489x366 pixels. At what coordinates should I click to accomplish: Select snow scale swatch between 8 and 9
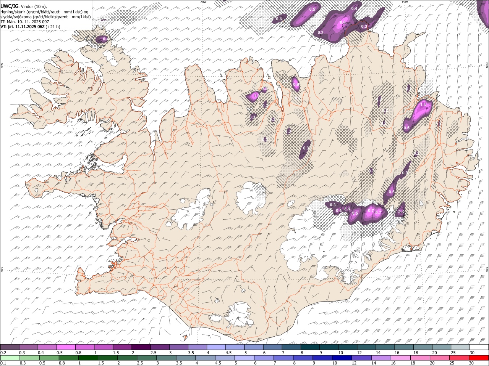310,347
